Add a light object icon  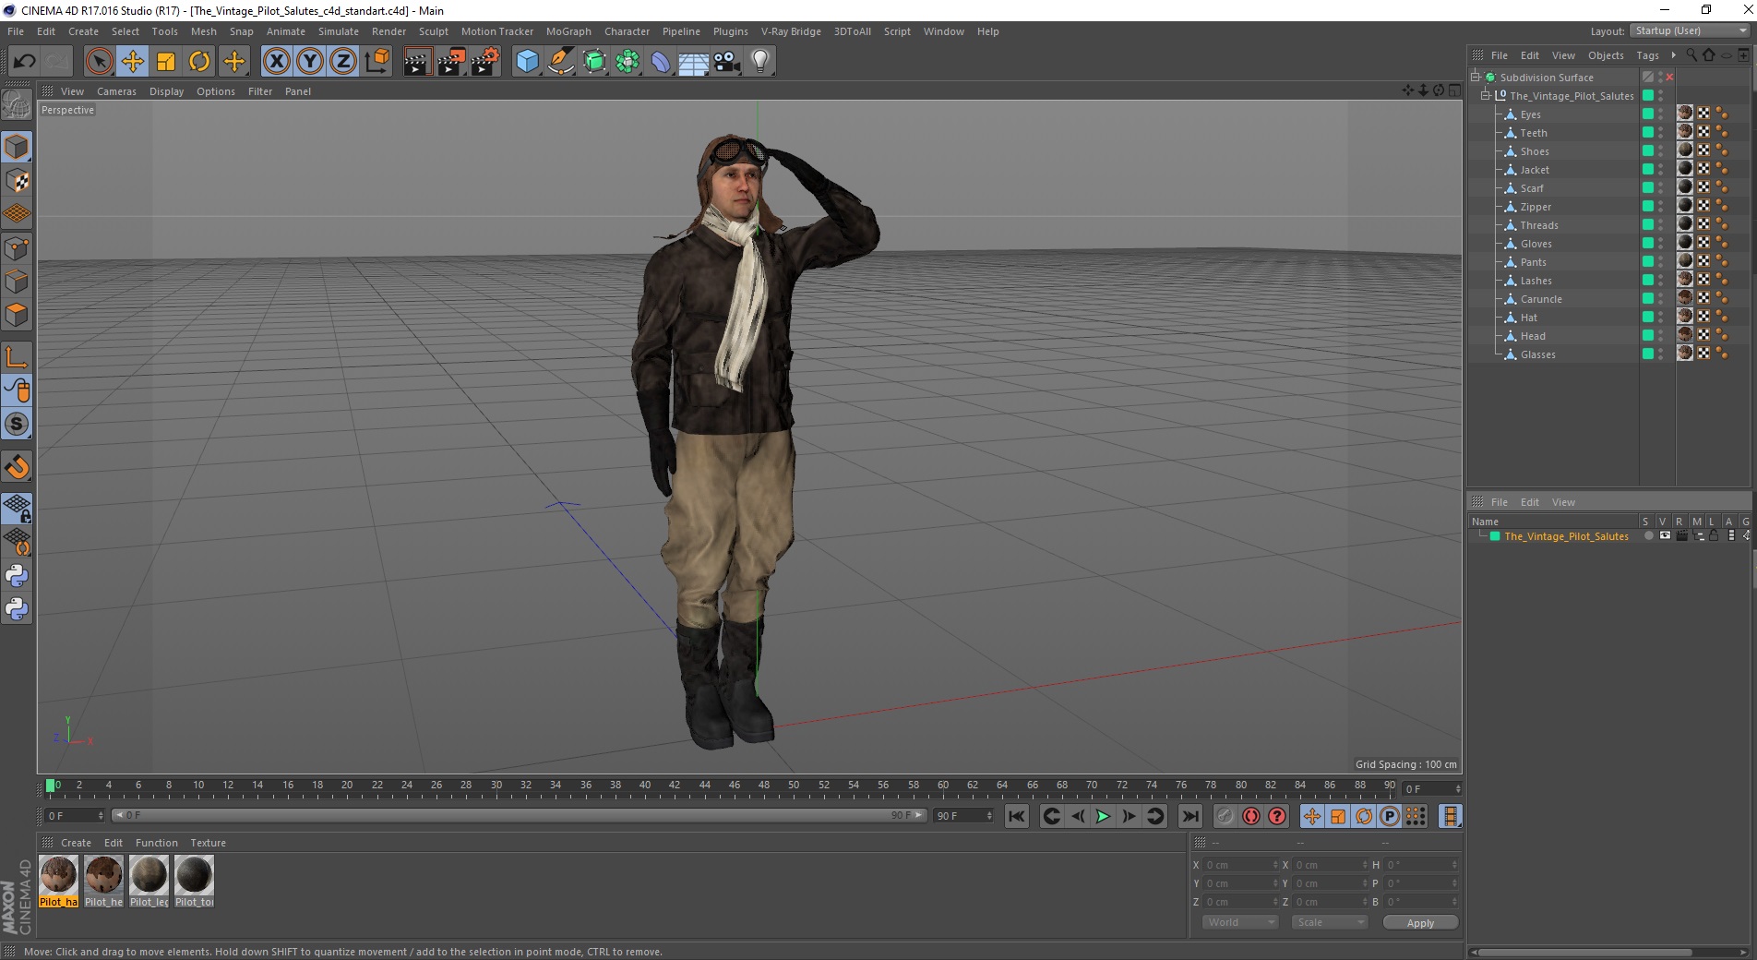pyautogui.click(x=760, y=62)
